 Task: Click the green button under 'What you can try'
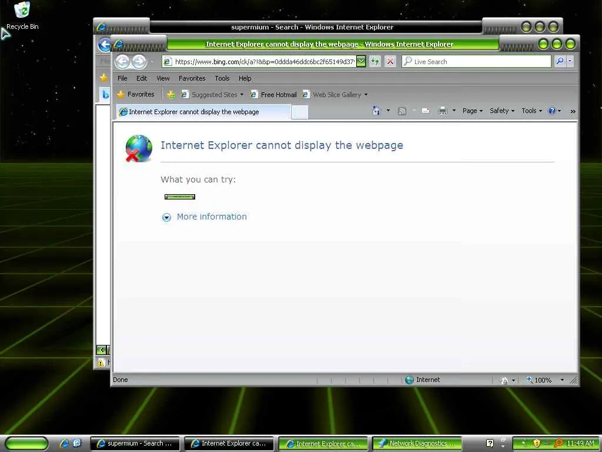[x=180, y=197]
